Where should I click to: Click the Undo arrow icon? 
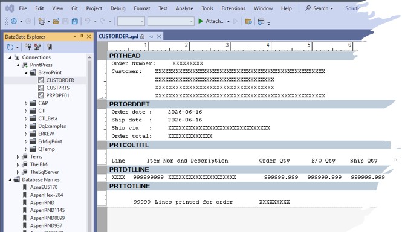[x=88, y=21]
